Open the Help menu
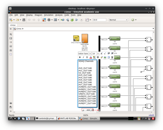163x130 pixels. [x=79, y=15]
